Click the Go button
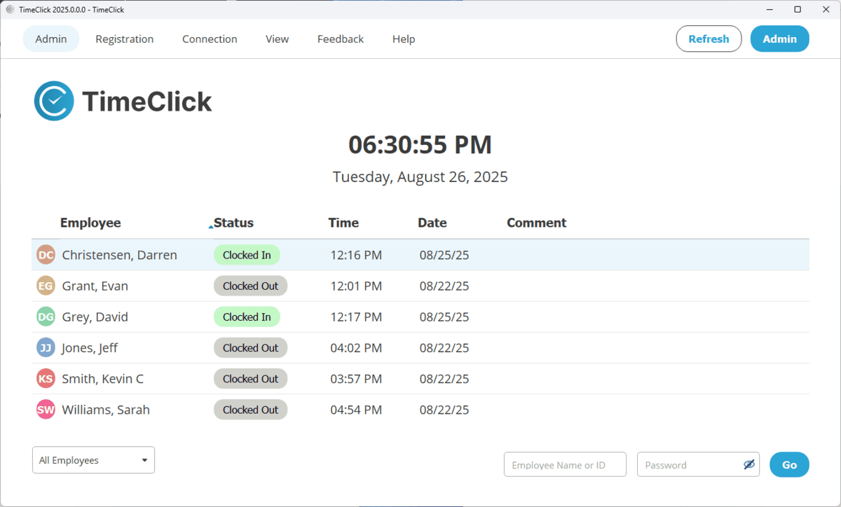Image resolution: width=841 pixels, height=507 pixels. (789, 465)
